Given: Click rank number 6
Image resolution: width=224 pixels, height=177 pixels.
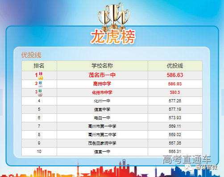Looking at the screenshot, I should [39, 118].
